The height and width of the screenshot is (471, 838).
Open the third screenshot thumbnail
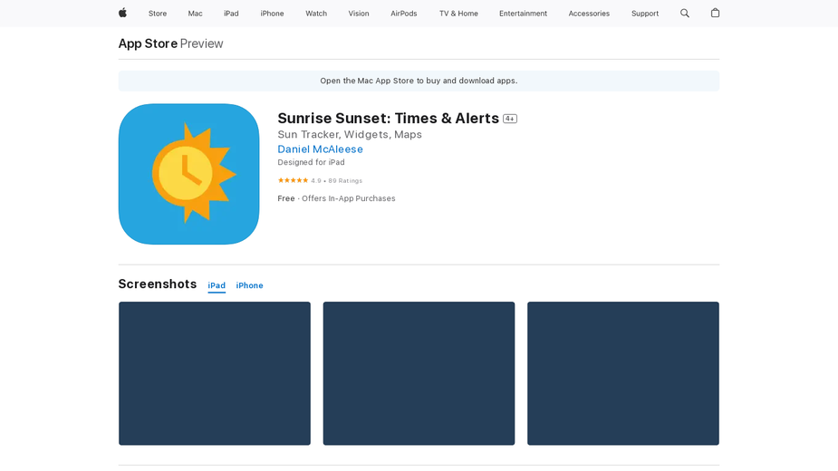point(623,373)
